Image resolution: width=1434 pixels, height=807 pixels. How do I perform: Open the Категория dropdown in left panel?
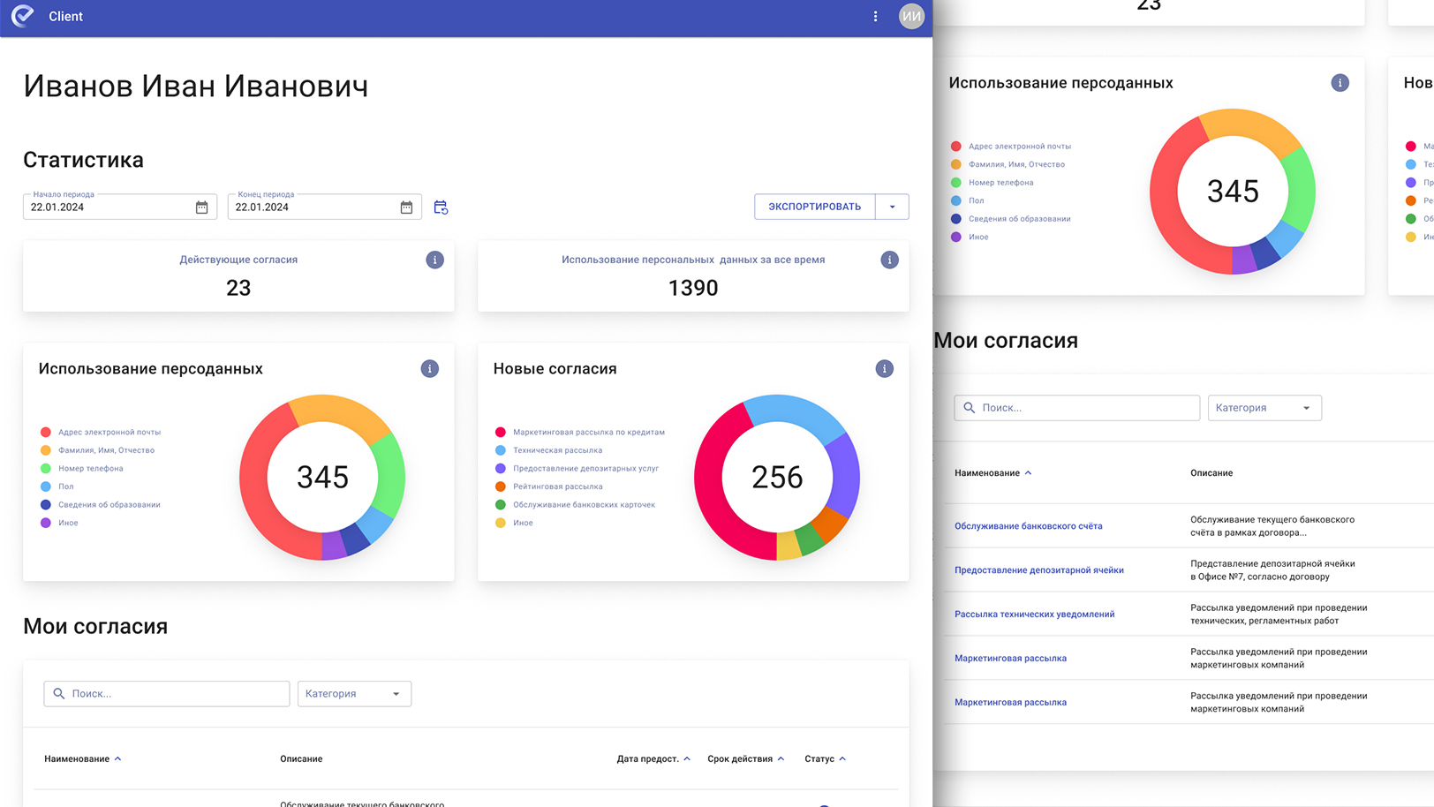click(x=354, y=694)
